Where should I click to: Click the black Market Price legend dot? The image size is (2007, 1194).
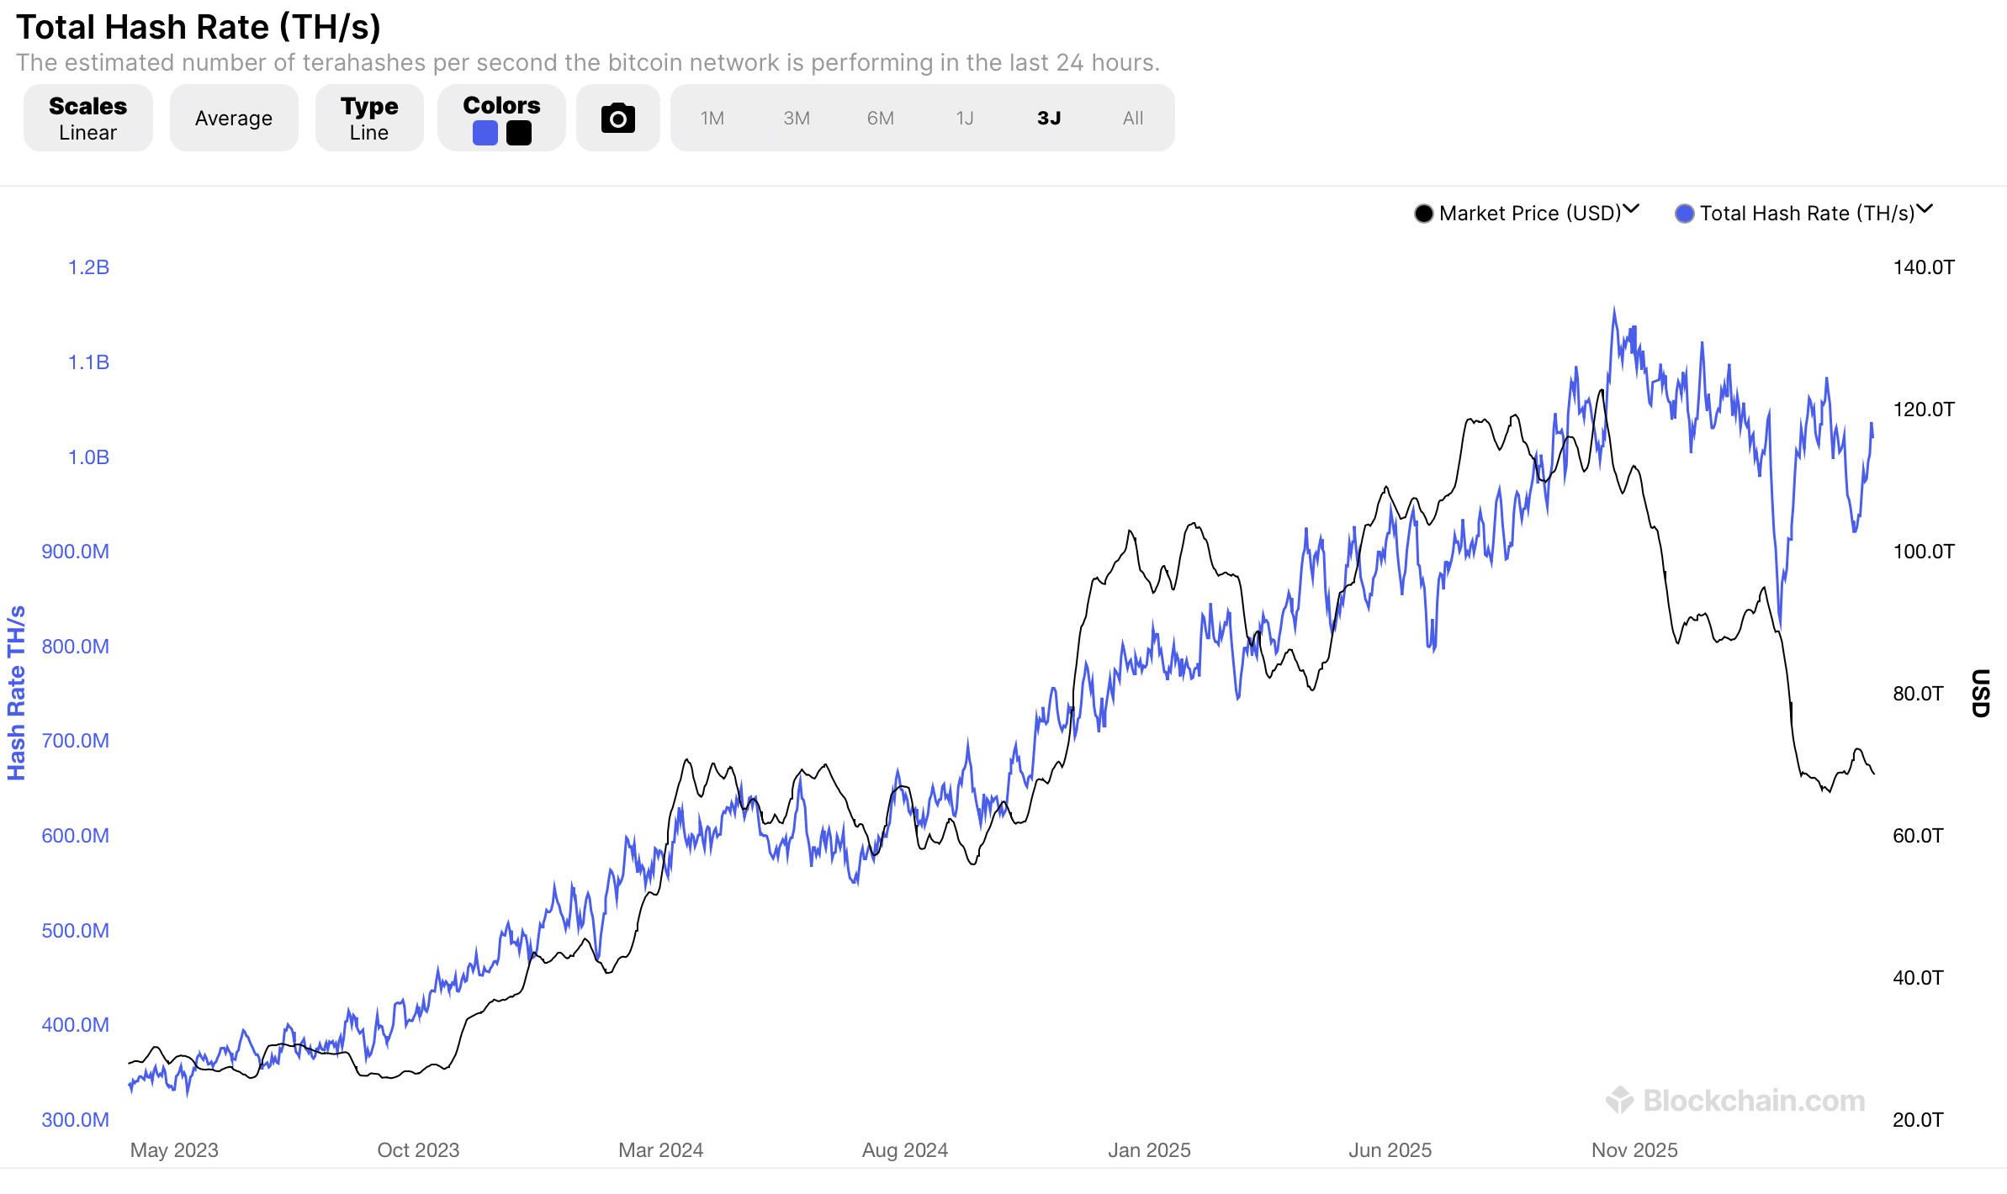(1423, 213)
